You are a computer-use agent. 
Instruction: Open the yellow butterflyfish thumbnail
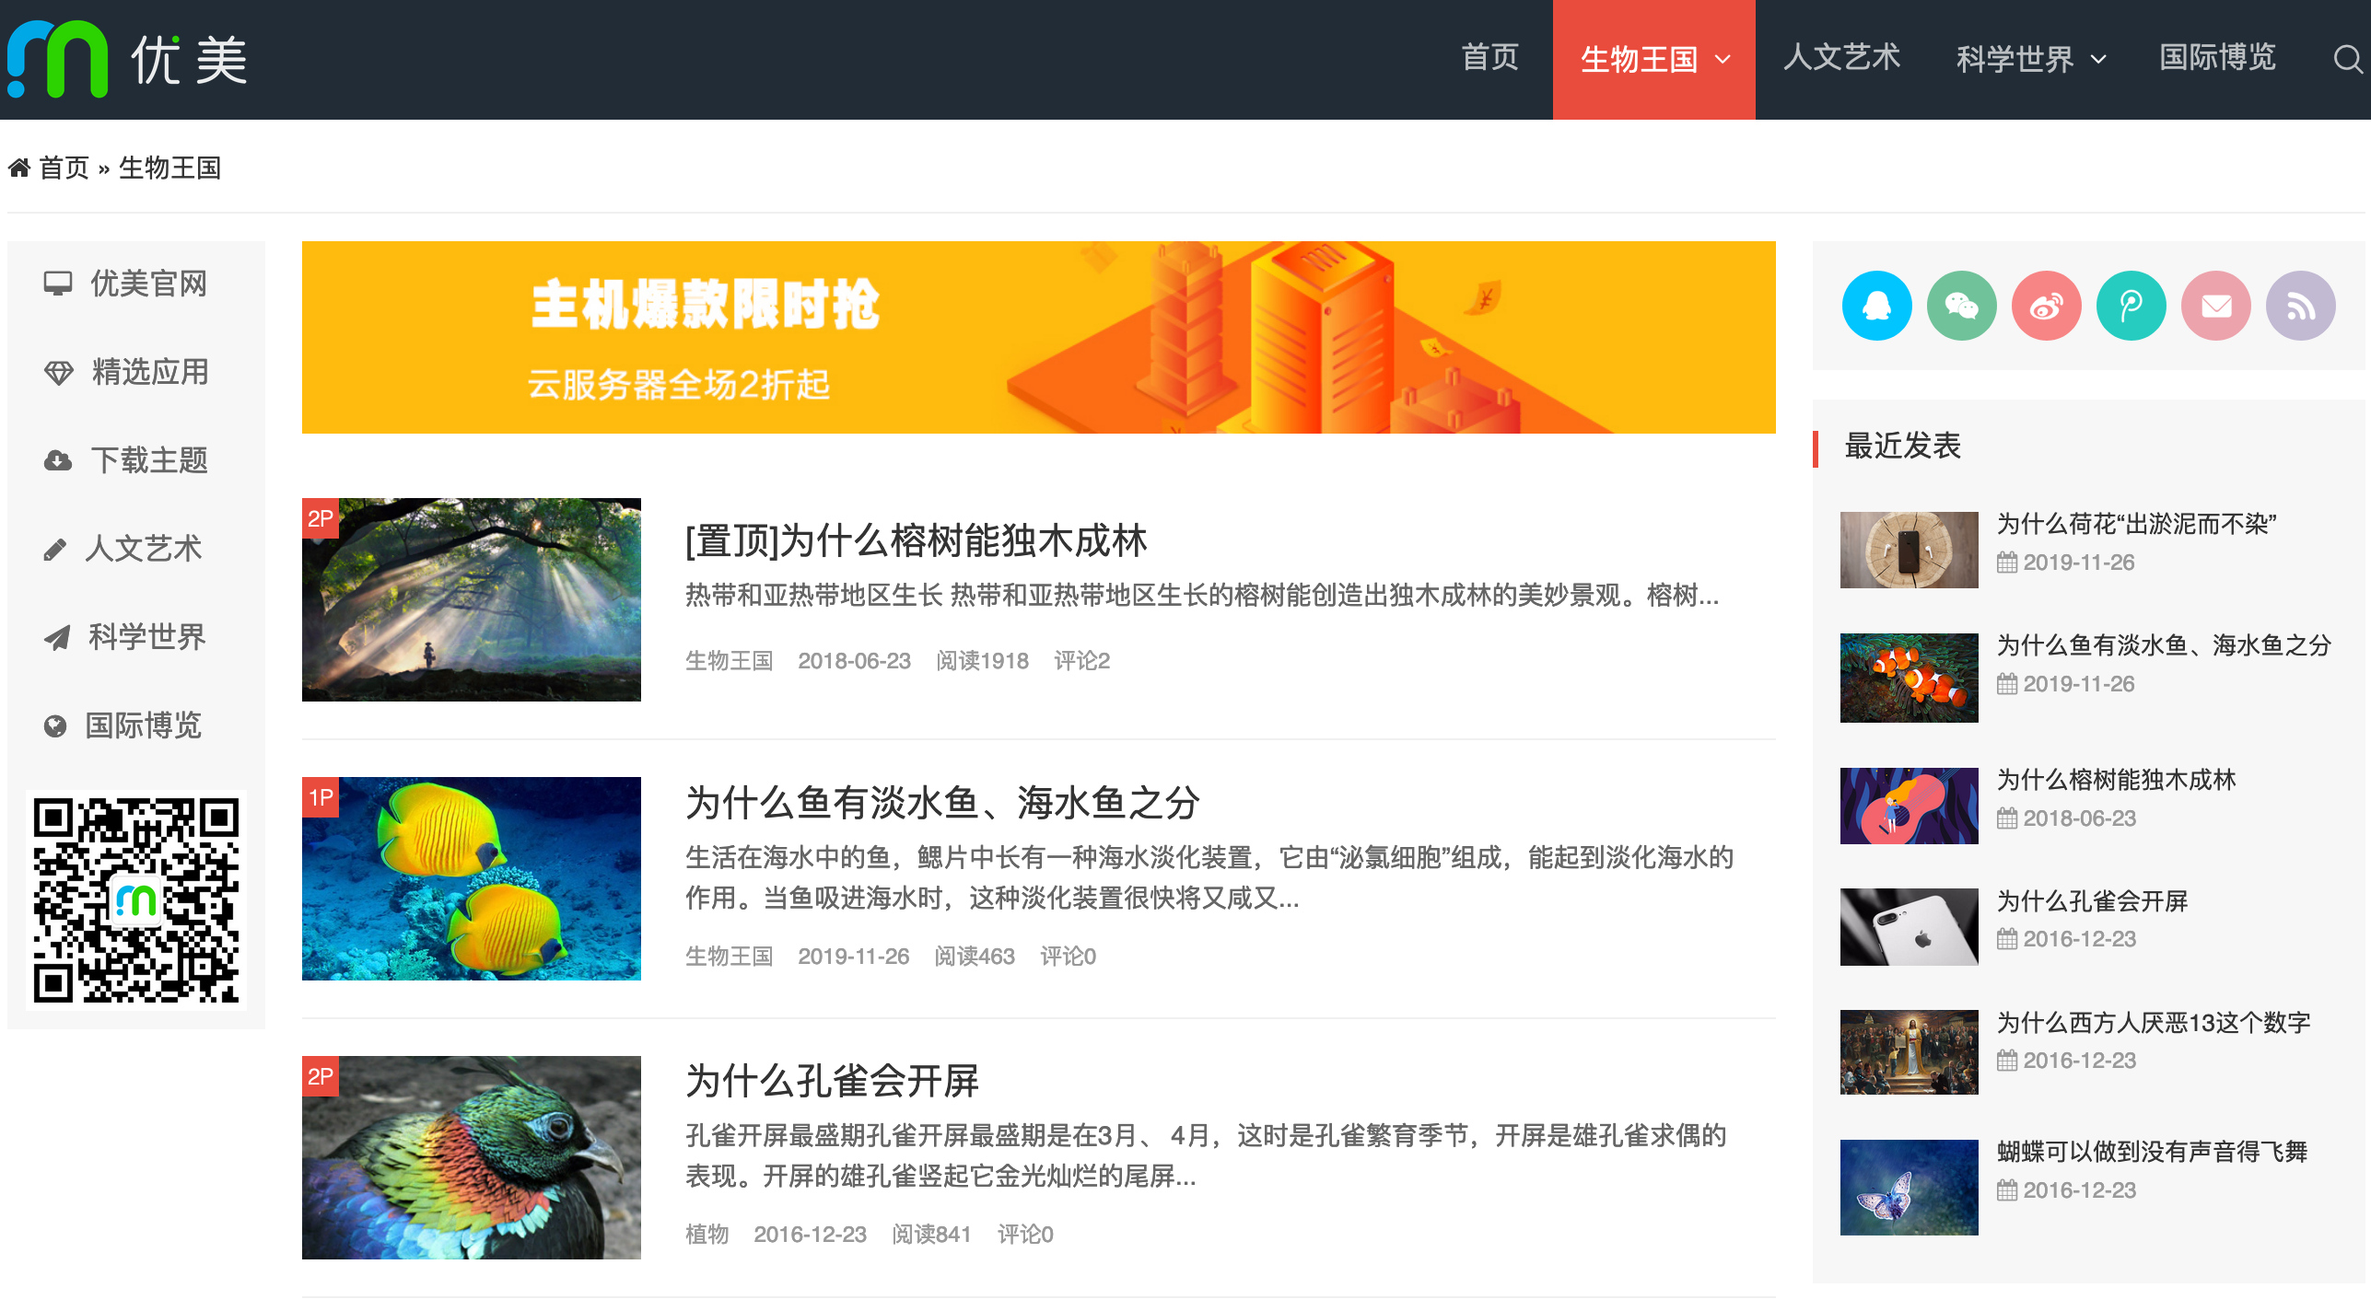[x=472, y=879]
